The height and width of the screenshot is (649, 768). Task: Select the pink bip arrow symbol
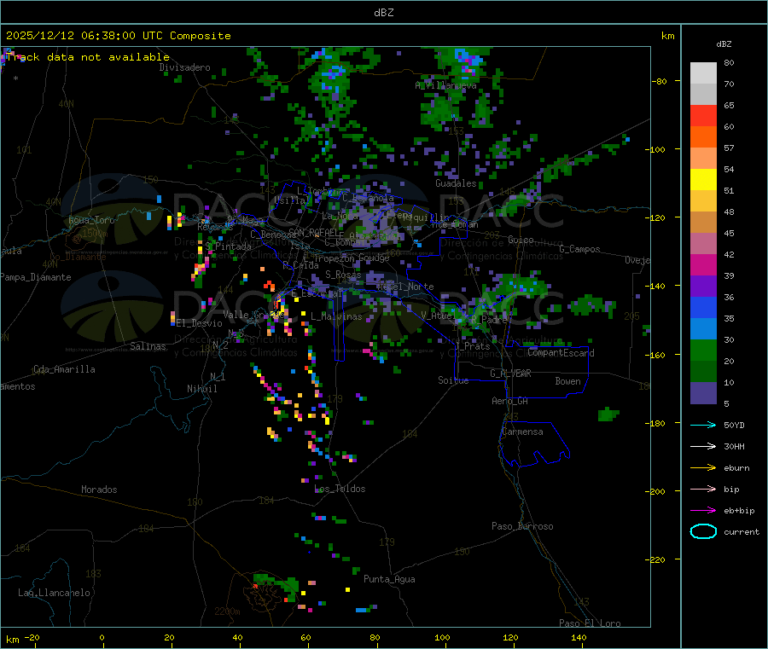(703, 489)
